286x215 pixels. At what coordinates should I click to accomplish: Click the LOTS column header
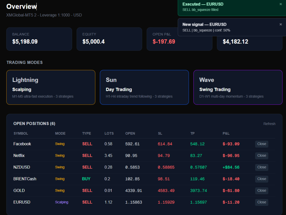109,134
